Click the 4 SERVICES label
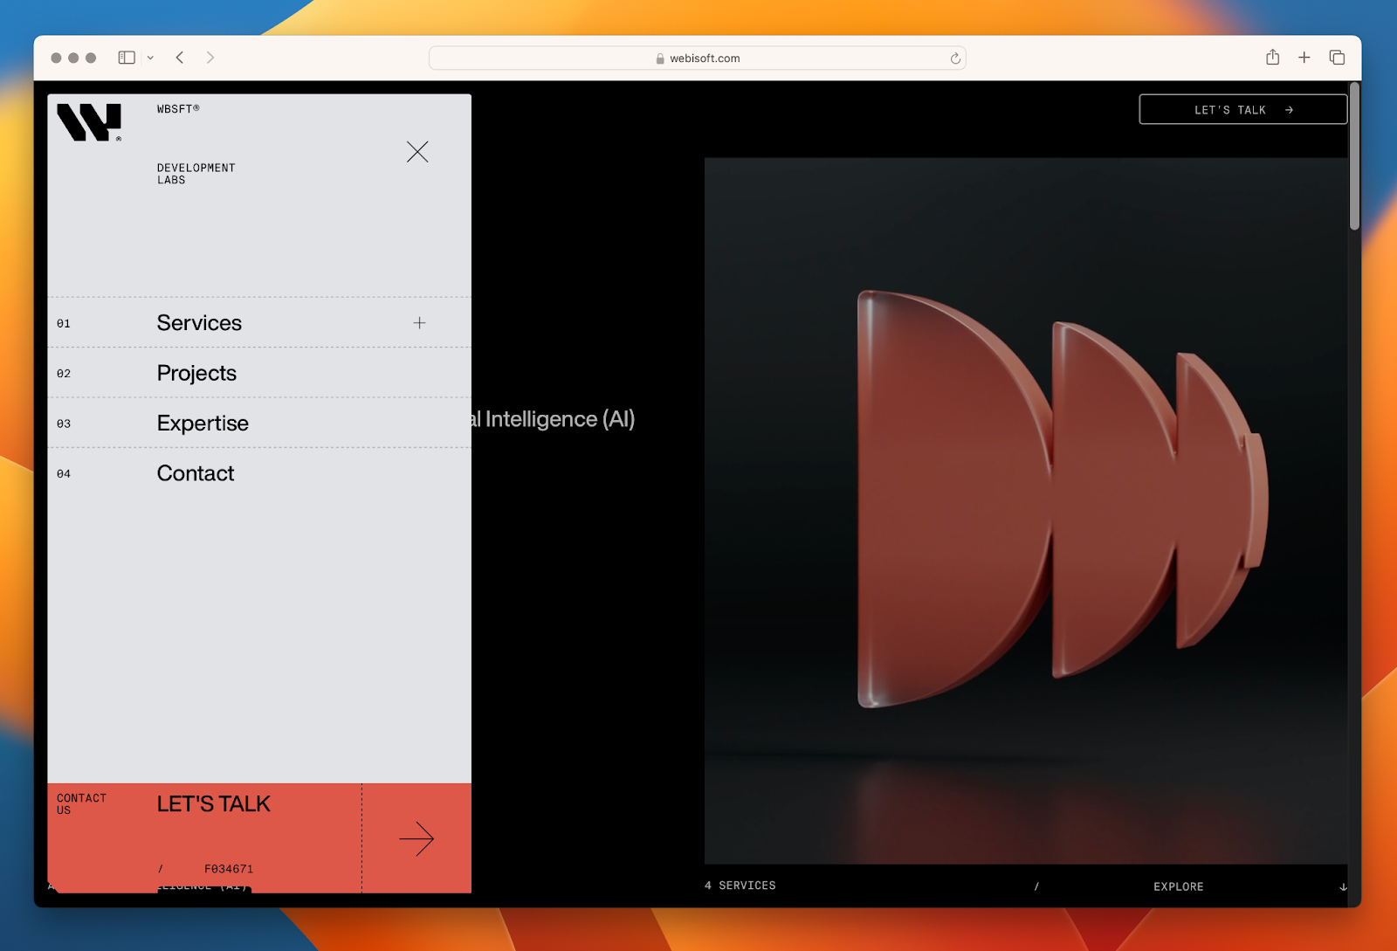Viewport: 1397px width, 951px height. point(740,886)
